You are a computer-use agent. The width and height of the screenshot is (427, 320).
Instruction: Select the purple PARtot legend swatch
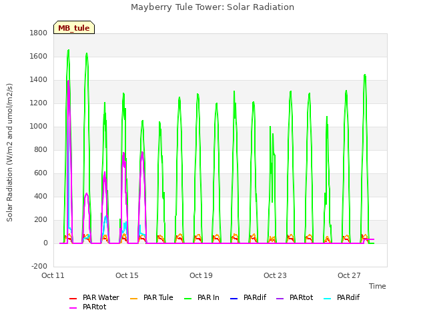280,299
